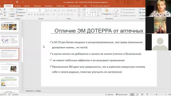
Task: Switch to the Слайд-шоу tab
Action: 60,6
